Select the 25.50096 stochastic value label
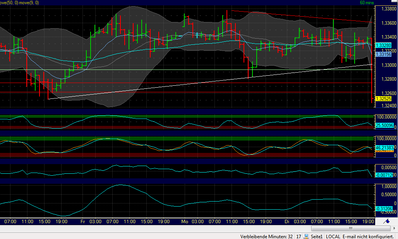Screen dimensions: 398x239 coord(384,125)
